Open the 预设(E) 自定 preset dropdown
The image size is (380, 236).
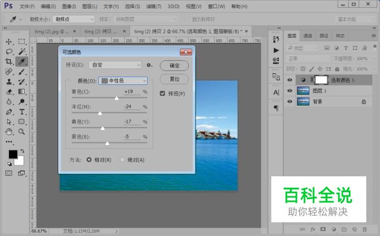(115, 65)
